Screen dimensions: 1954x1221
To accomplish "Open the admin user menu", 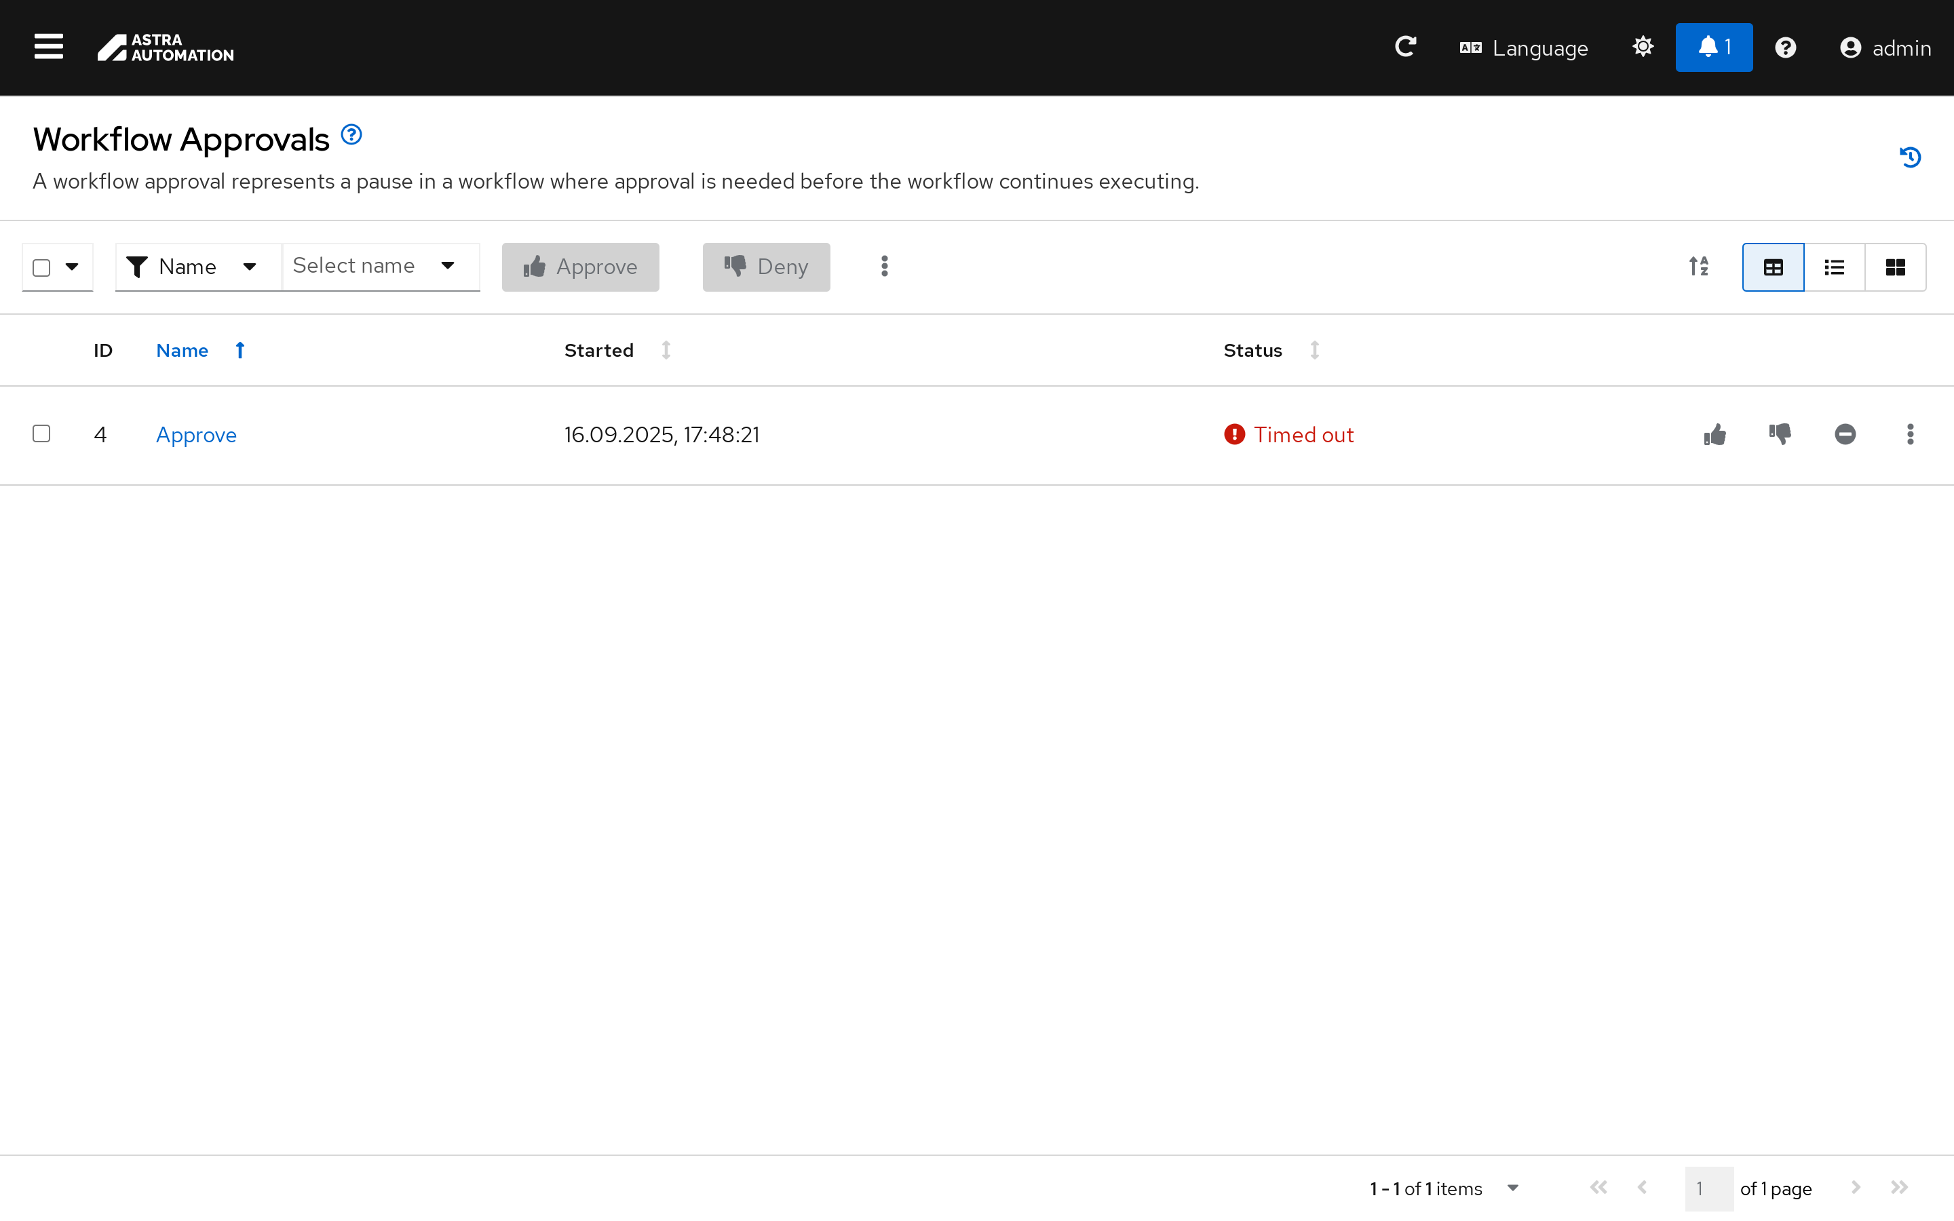I will pos(1885,47).
